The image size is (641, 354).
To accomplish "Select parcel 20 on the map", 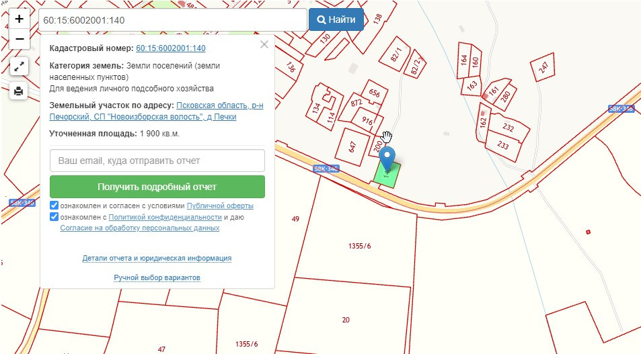I will point(346,320).
